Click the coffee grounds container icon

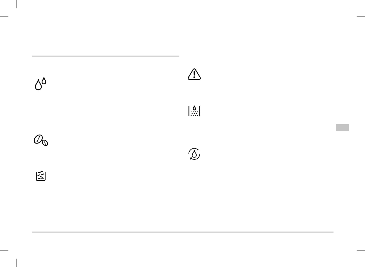click(x=41, y=176)
